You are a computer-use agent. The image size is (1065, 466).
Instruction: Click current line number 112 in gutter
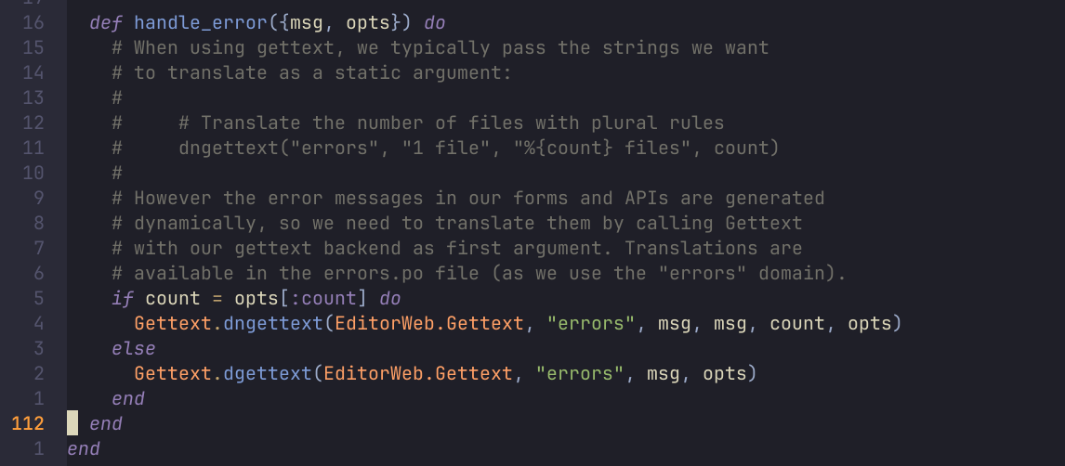(28, 424)
